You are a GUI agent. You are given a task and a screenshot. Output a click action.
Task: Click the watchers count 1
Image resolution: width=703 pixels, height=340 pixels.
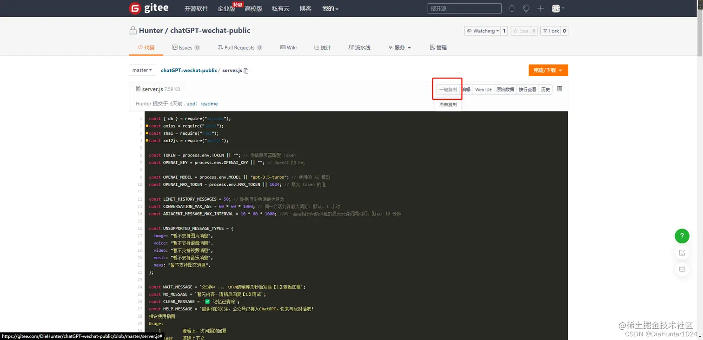point(504,31)
